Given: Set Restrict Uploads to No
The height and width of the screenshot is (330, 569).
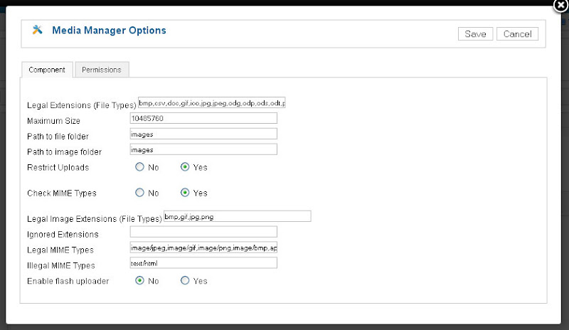Looking at the screenshot, I should click(139, 167).
